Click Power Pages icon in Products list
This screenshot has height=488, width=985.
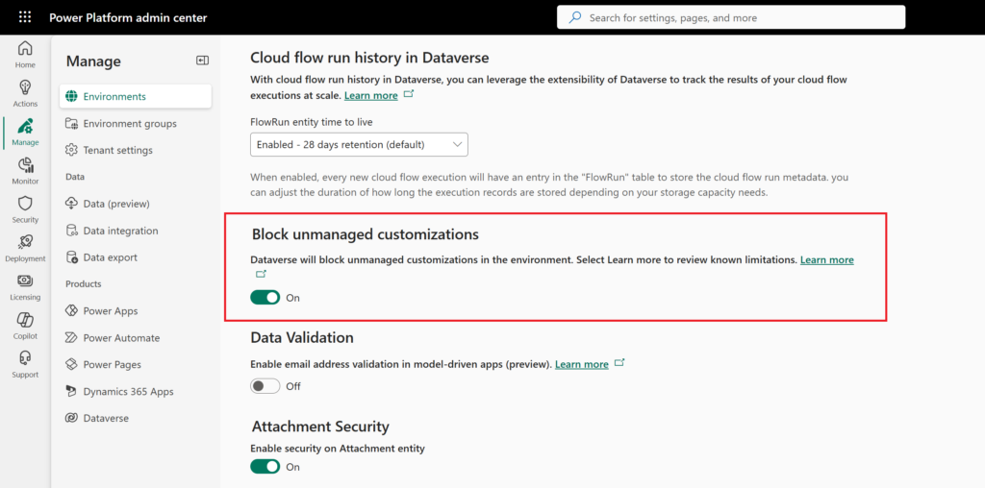point(71,364)
